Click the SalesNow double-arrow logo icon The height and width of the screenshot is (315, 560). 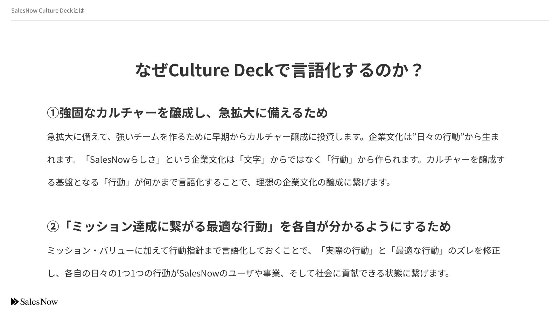[15, 302]
